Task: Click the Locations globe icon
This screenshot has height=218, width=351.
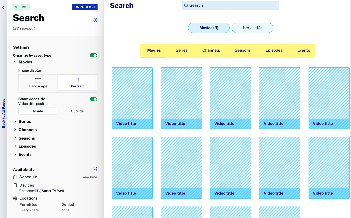Action: [x=15, y=199]
